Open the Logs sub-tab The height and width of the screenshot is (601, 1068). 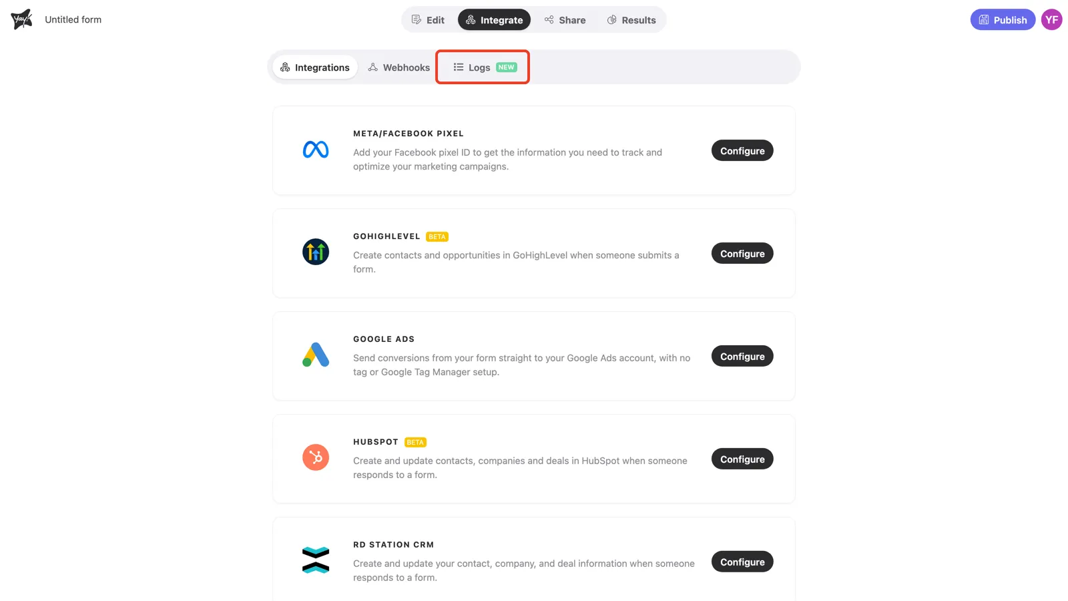click(x=485, y=67)
